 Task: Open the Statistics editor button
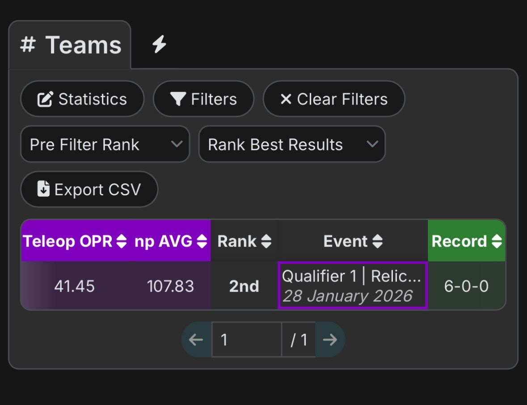[82, 99]
